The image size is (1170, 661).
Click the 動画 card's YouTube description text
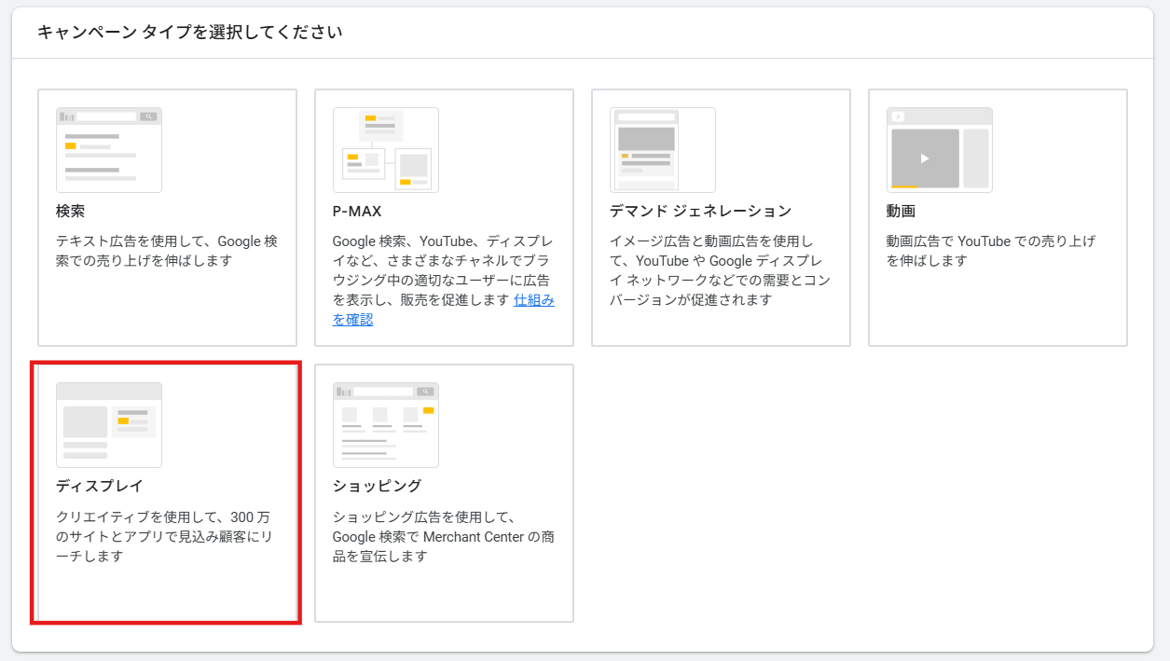click(x=990, y=251)
